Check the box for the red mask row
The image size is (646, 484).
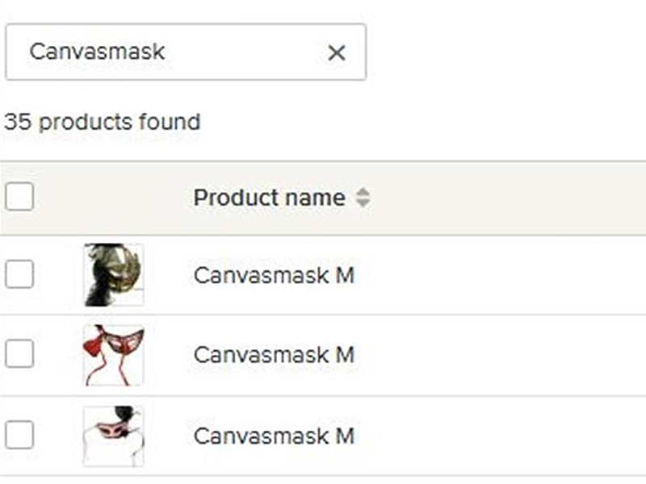[19, 354]
